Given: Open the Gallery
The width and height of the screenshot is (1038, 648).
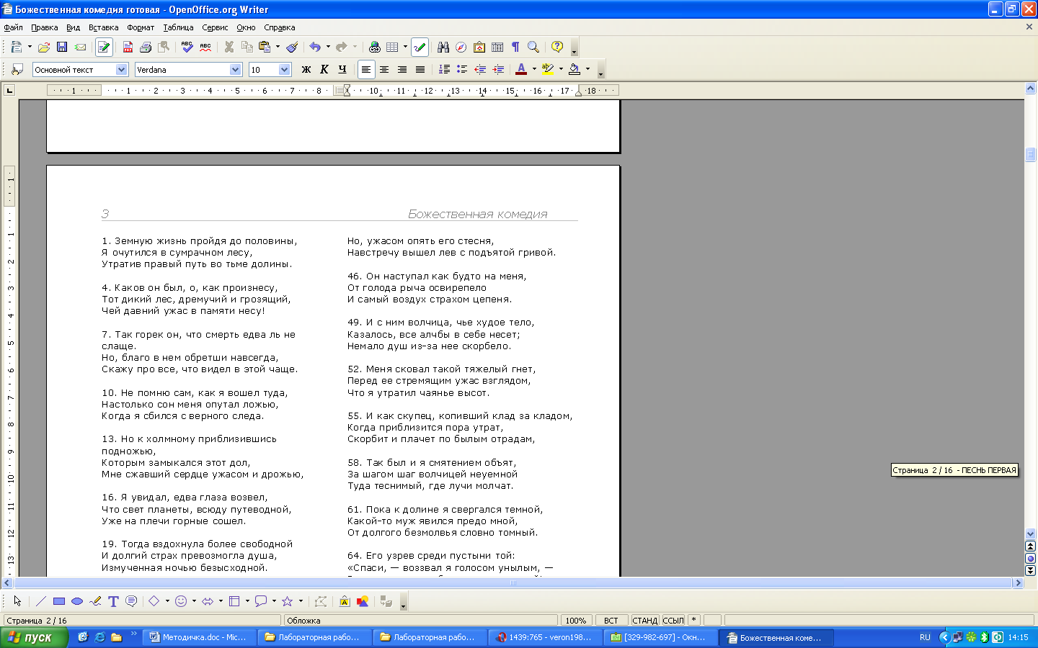Looking at the screenshot, I should 479,48.
